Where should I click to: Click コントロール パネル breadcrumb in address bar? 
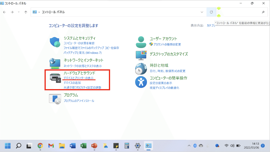pyautogui.click(x=53, y=12)
